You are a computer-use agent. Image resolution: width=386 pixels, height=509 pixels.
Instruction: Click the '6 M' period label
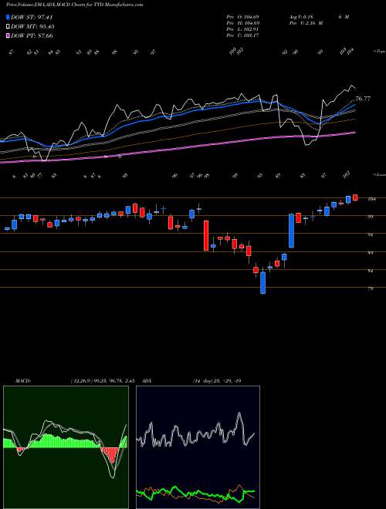344,17
